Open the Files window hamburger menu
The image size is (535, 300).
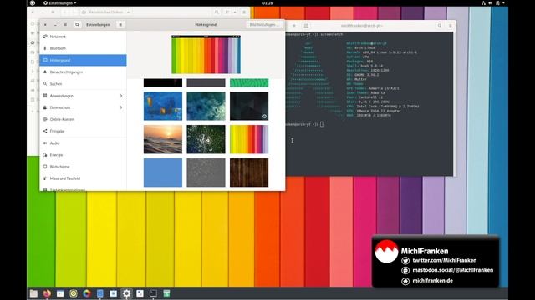(244, 12)
